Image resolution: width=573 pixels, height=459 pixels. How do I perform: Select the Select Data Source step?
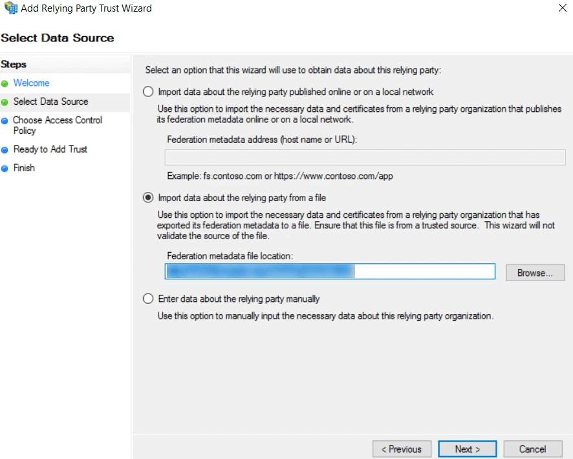point(50,102)
